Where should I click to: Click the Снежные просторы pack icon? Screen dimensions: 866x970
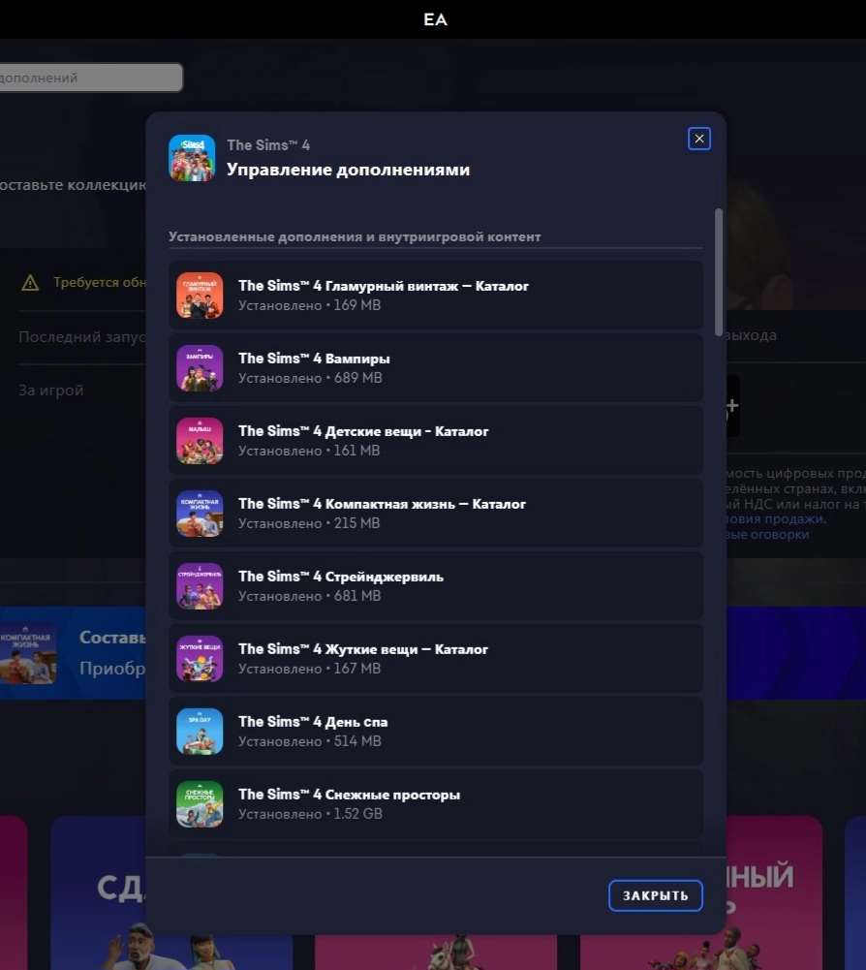tap(200, 803)
